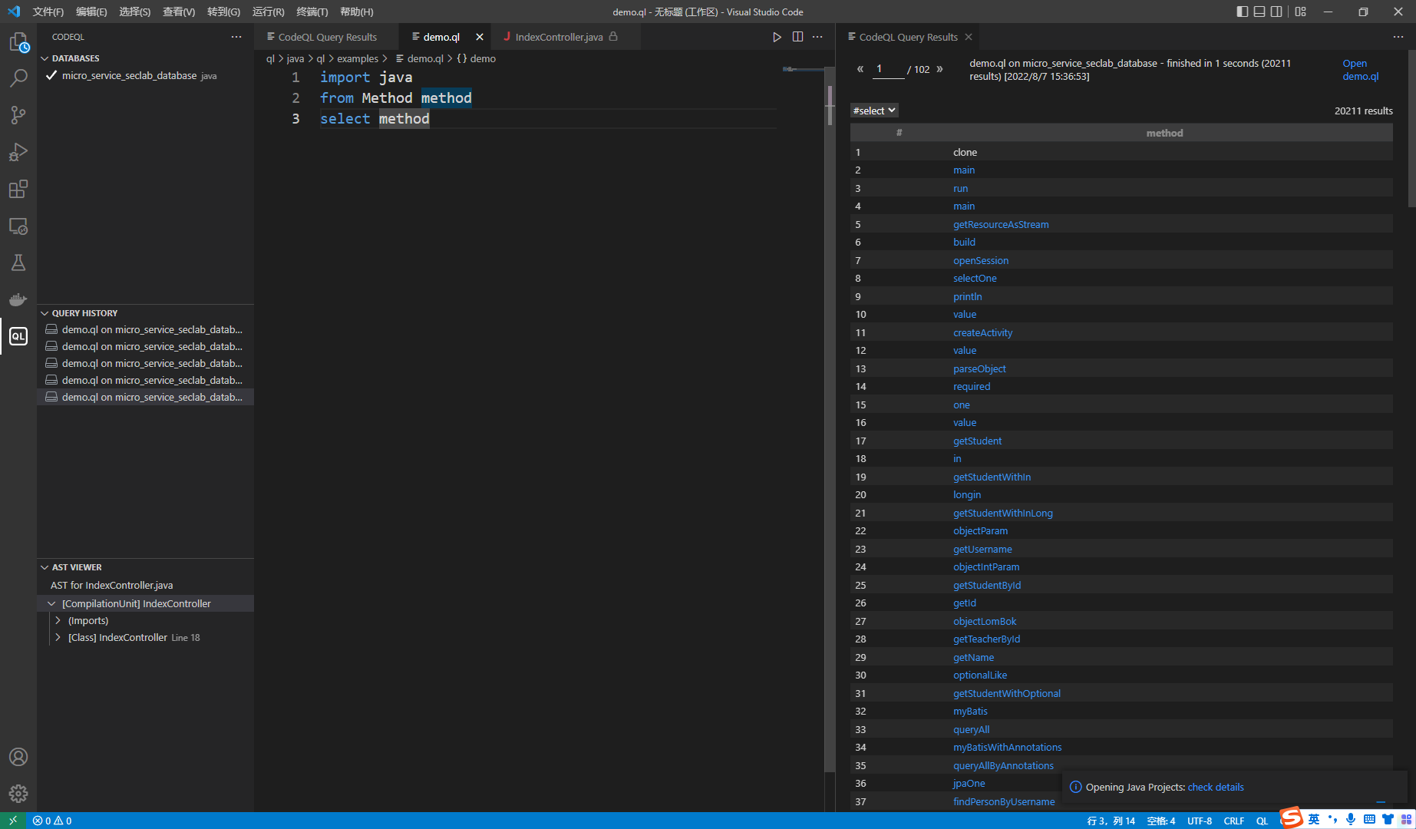Change UTF-8 encoding in status bar
The height and width of the screenshot is (829, 1416).
click(1200, 821)
